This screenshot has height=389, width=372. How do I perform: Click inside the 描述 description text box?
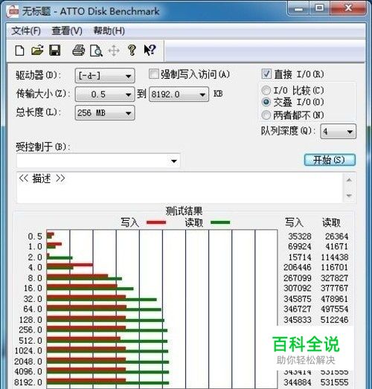(x=180, y=187)
